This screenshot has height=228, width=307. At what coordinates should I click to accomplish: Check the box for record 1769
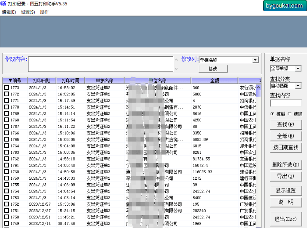click(x=6, y=113)
